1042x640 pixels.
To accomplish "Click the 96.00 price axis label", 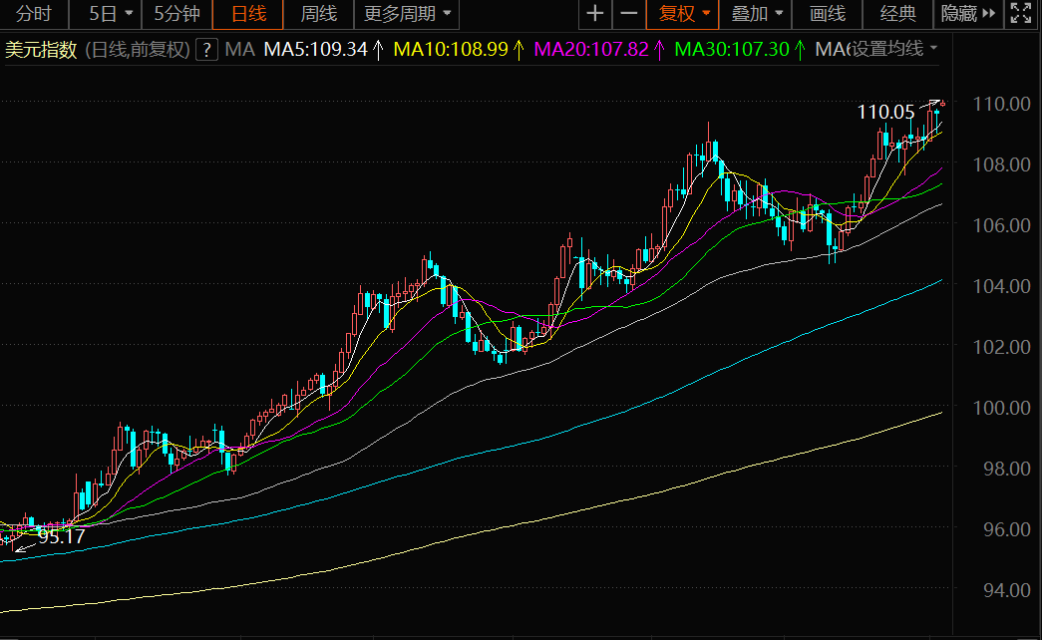I will [1006, 529].
